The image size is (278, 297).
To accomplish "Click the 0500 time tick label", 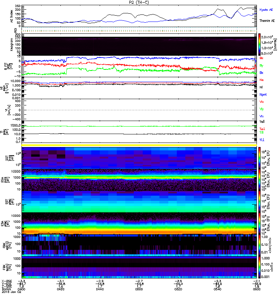I will 139,289.
